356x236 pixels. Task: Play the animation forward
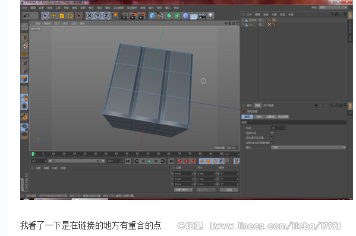(149, 161)
